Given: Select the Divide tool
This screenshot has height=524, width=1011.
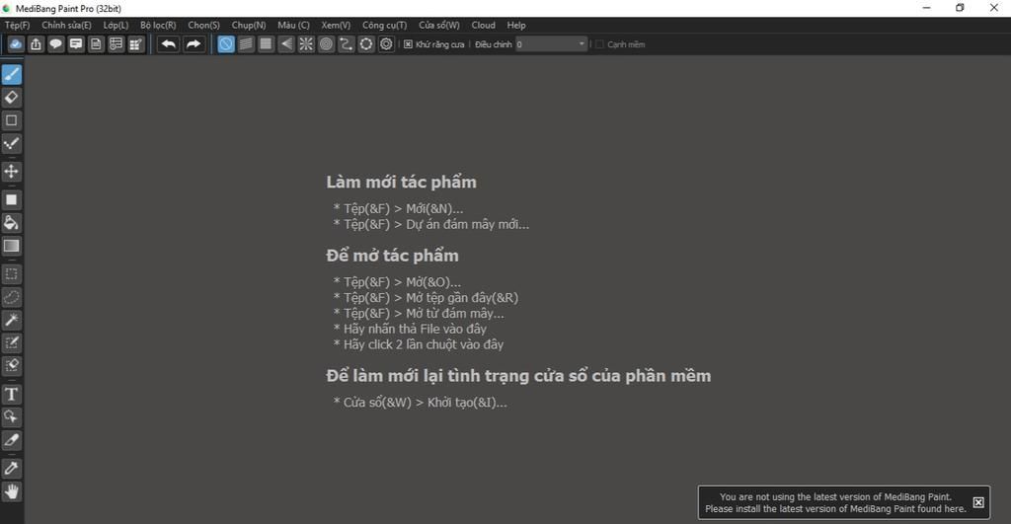Looking at the screenshot, I should [x=12, y=440].
